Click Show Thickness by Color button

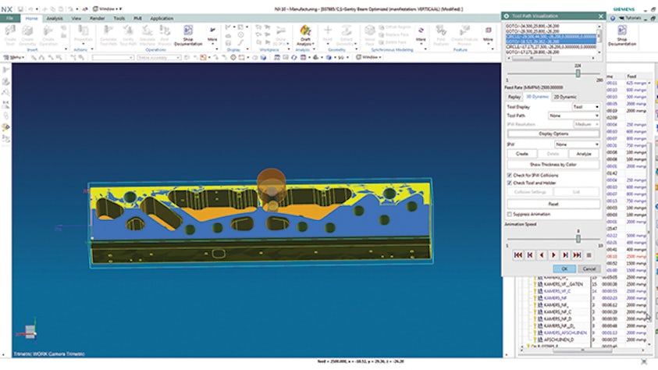[553, 165]
